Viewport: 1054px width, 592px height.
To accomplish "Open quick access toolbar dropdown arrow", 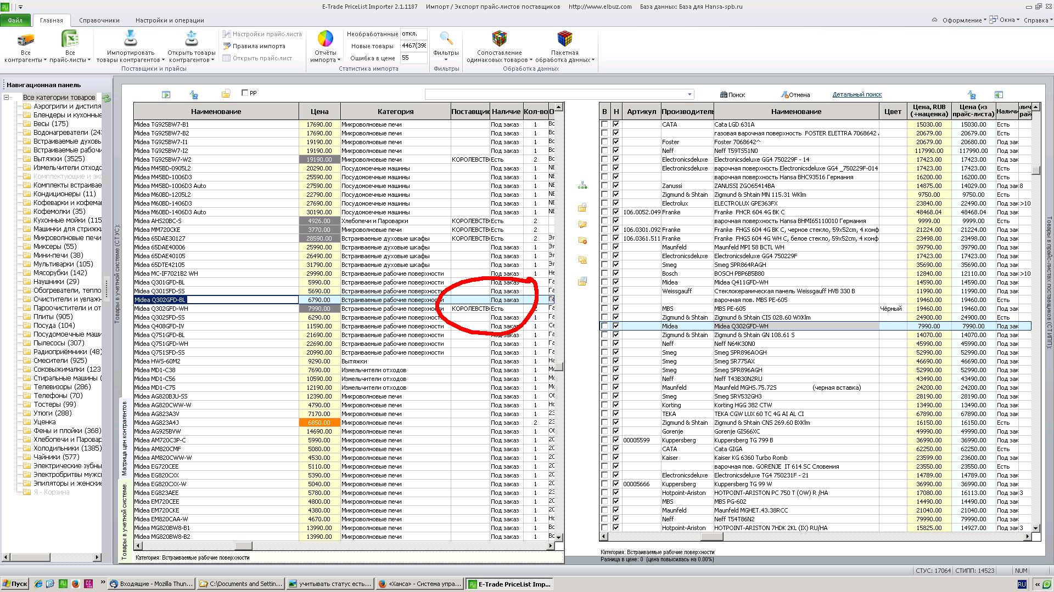I will click(20, 7).
